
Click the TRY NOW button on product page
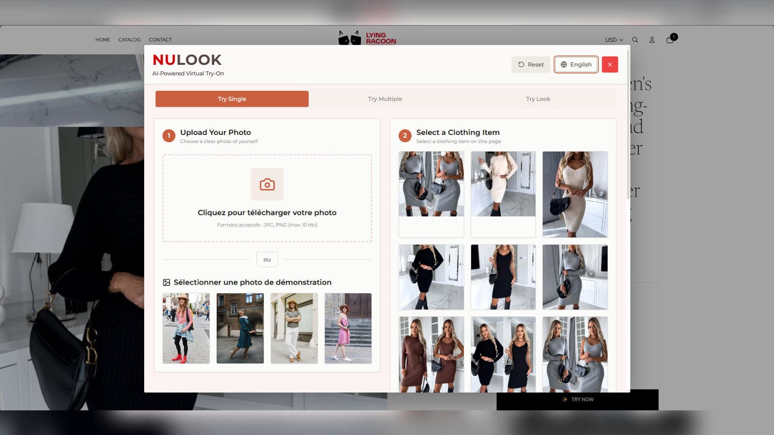click(578, 400)
